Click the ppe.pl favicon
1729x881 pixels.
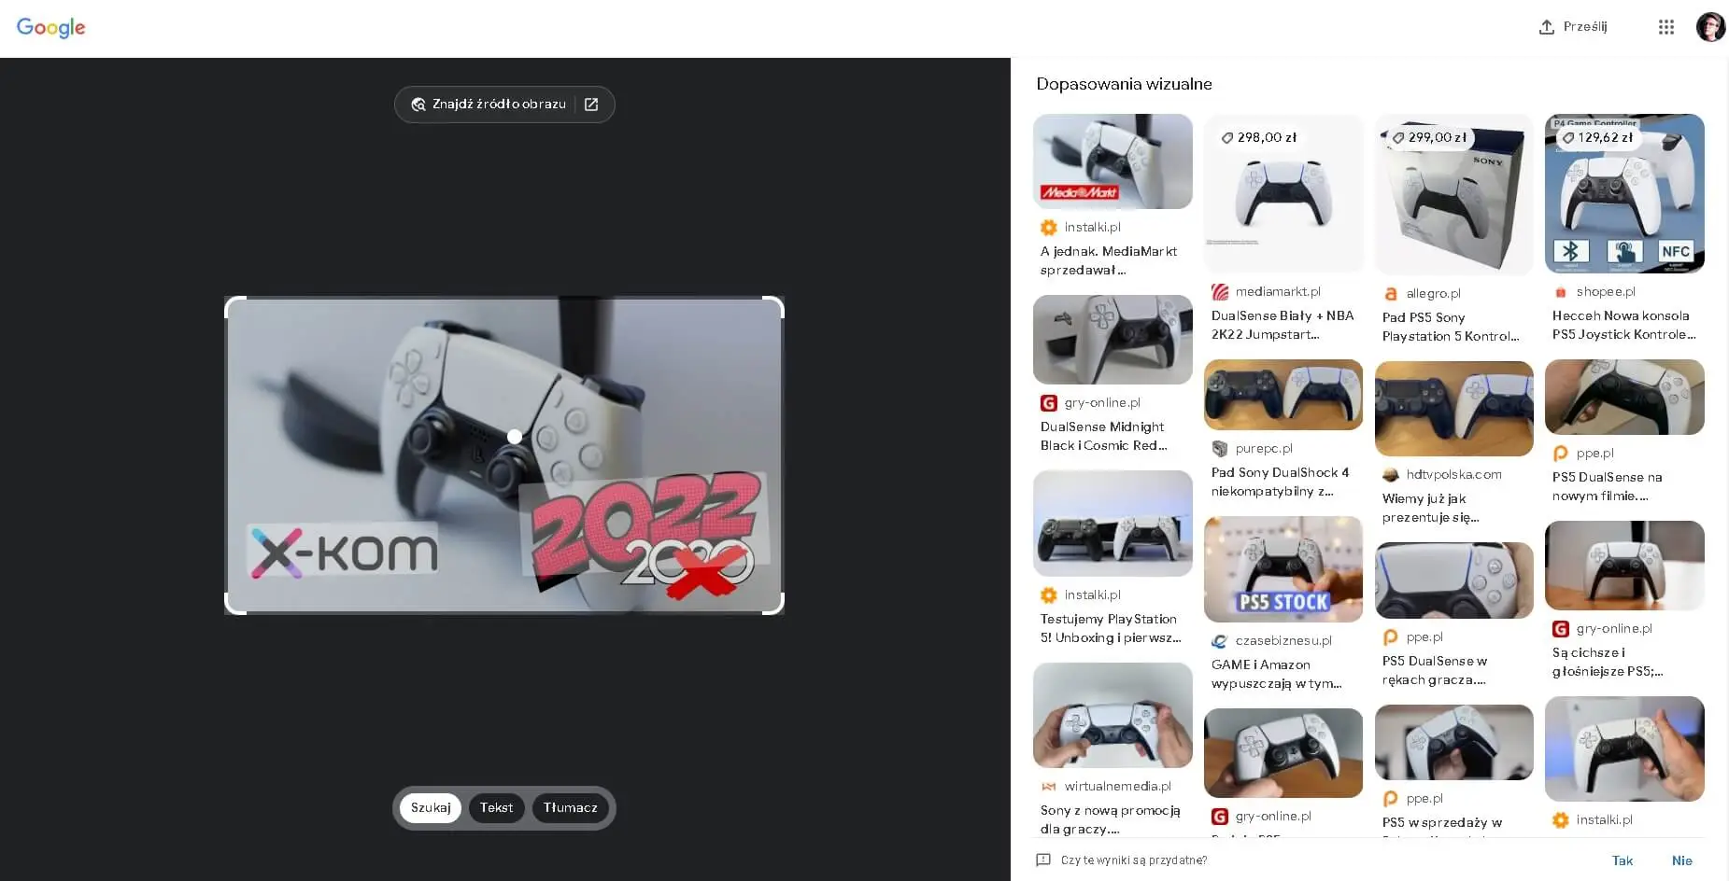point(1560,453)
